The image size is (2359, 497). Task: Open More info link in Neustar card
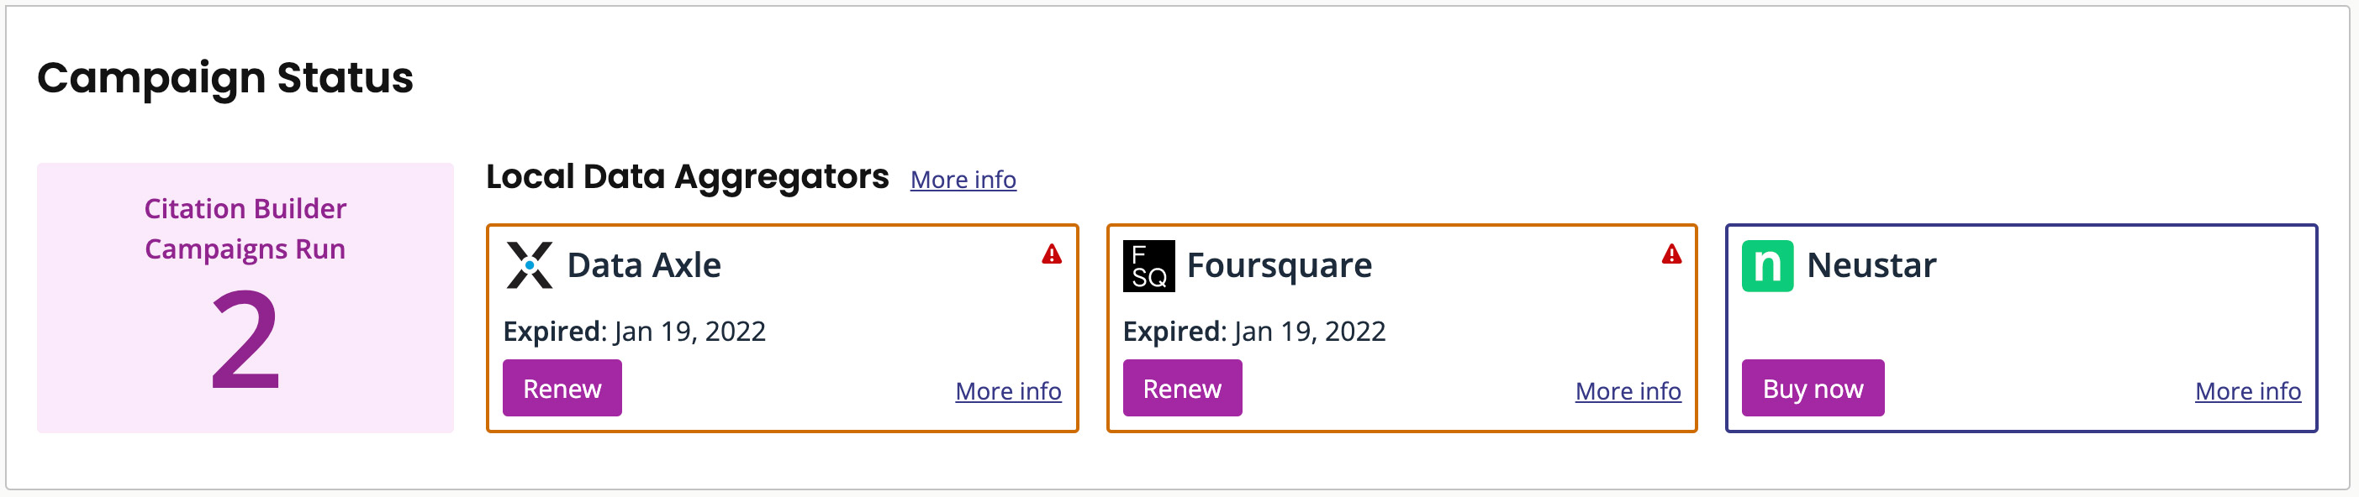click(2247, 391)
